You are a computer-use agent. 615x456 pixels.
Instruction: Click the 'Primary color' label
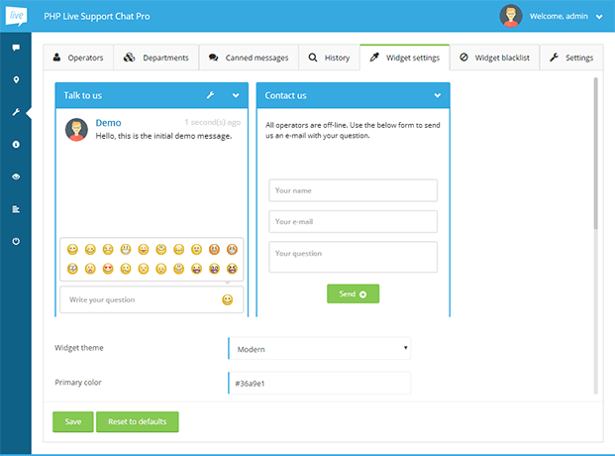point(78,383)
